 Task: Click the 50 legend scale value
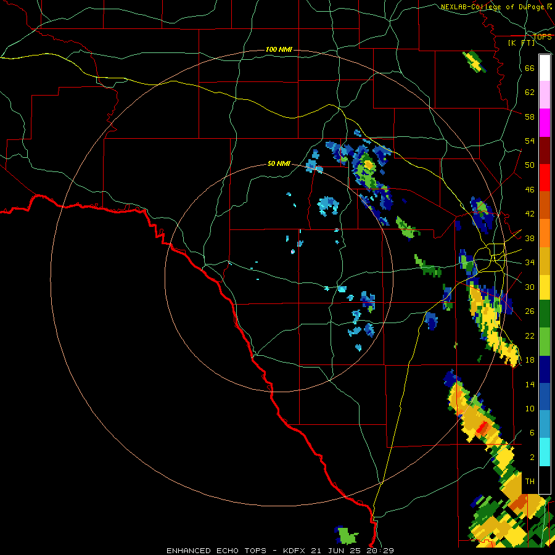[530, 165]
